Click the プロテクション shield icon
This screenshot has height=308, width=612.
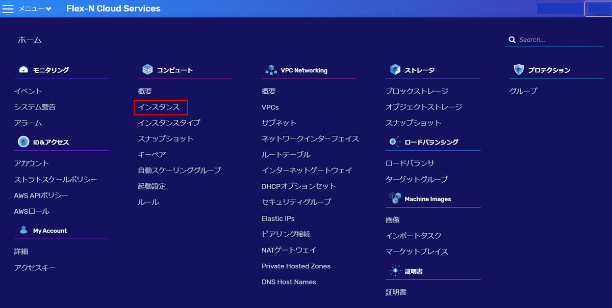pyautogui.click(x=519, y=70)
